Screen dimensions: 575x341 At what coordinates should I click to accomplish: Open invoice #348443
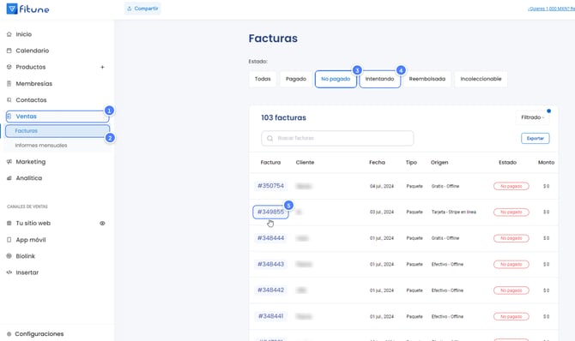click(270, 264)
